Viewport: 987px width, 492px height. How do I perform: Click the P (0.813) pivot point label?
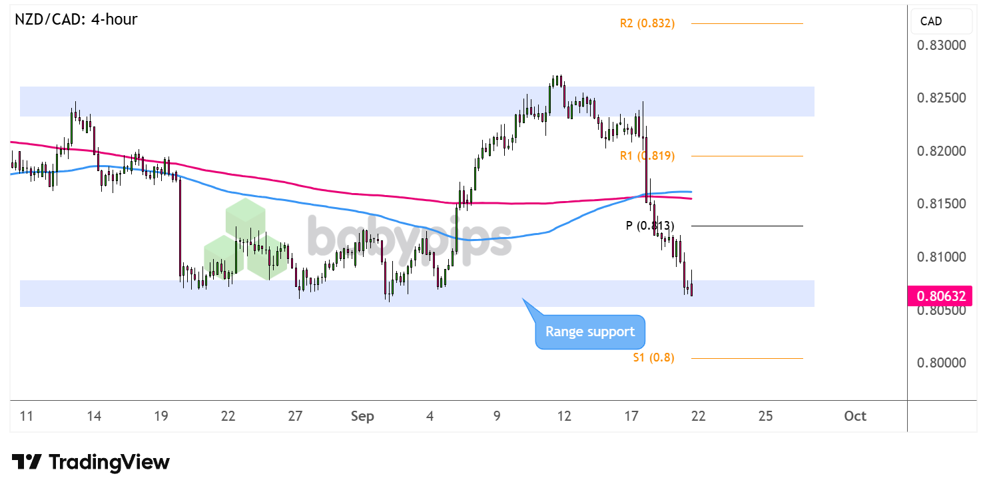(649, 226)
